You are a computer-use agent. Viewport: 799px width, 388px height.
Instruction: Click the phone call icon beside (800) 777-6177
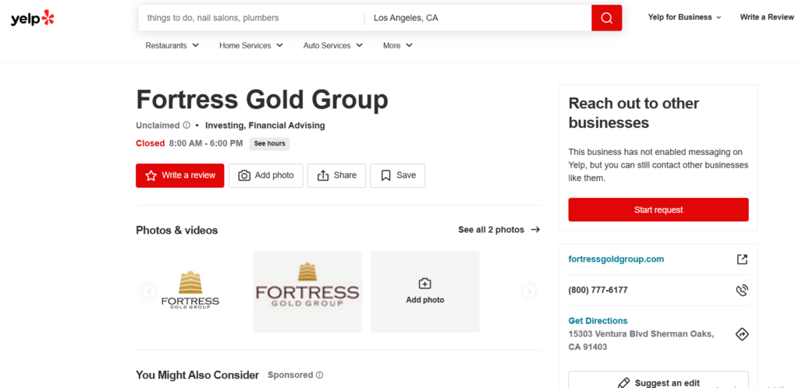pos(742,291)
